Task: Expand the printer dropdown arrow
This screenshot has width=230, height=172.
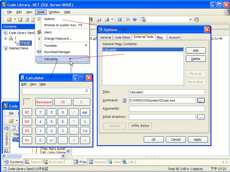Action: pyautogui.click(x=112, y=19)
